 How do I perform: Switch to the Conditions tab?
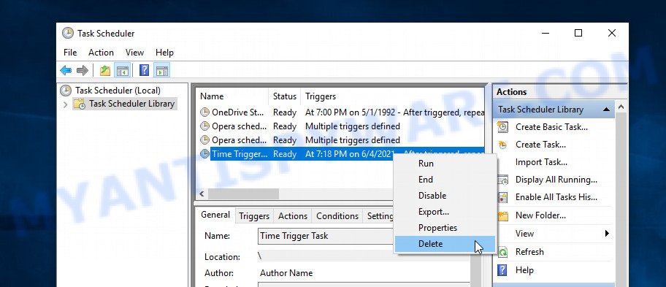(x=337, y=216)
